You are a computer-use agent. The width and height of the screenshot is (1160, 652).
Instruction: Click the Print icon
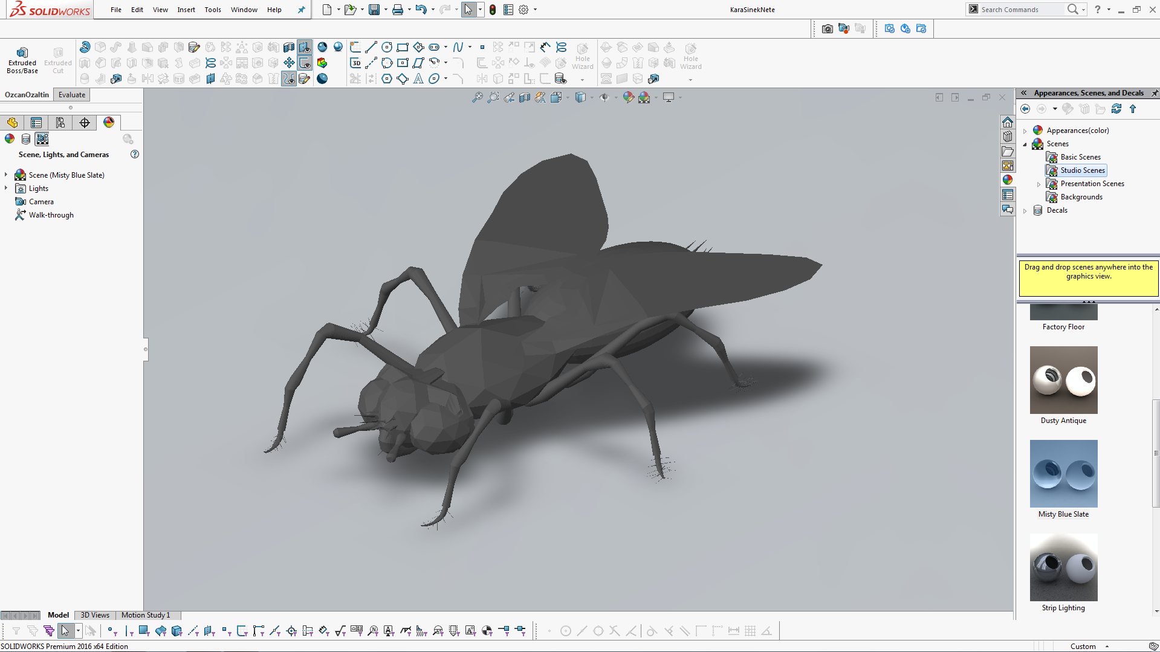(397, 10)
